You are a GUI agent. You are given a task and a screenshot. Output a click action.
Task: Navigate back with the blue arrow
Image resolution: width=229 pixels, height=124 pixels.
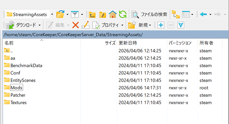pyautogui.click(x=203, y=14)
